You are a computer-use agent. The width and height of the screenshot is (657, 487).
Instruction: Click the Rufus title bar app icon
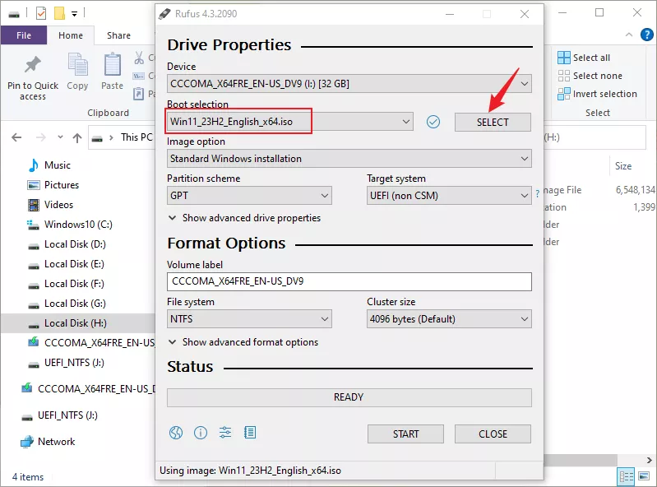pyautogui.click(x=164, y=14)
